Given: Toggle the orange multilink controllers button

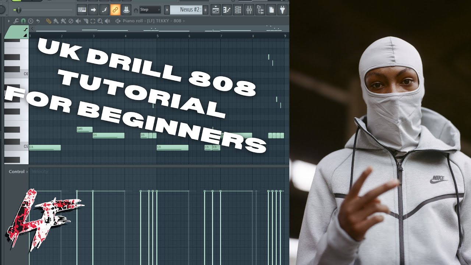Looking at the screenshot, I should pos(115,10).
